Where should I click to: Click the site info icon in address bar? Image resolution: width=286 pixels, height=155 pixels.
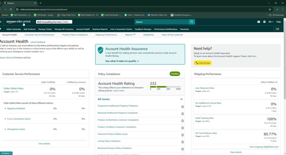17,9
